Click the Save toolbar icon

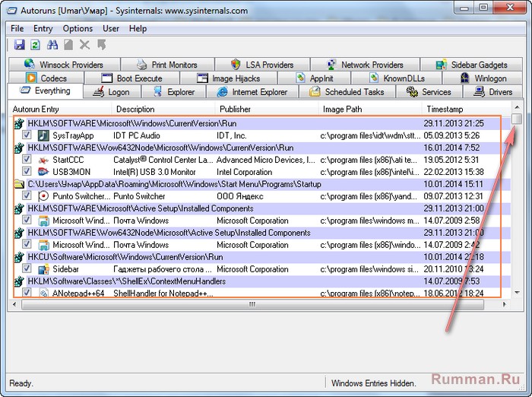pyautogui.click(x=20, y=45)
